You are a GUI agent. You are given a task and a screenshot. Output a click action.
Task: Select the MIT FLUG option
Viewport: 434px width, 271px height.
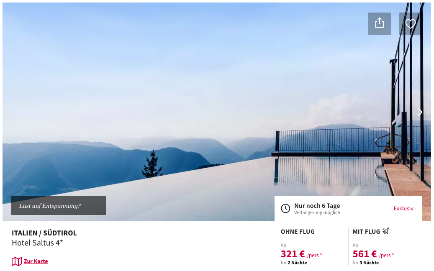point(366,231)
